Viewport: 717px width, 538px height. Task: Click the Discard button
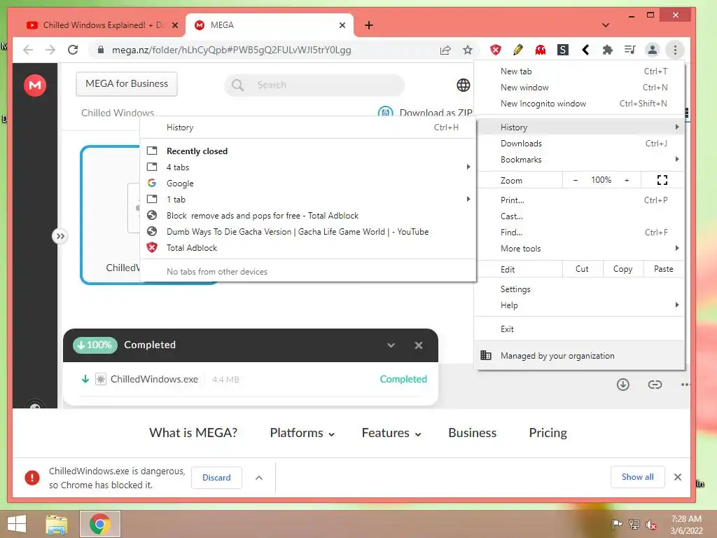coord(216,478)
